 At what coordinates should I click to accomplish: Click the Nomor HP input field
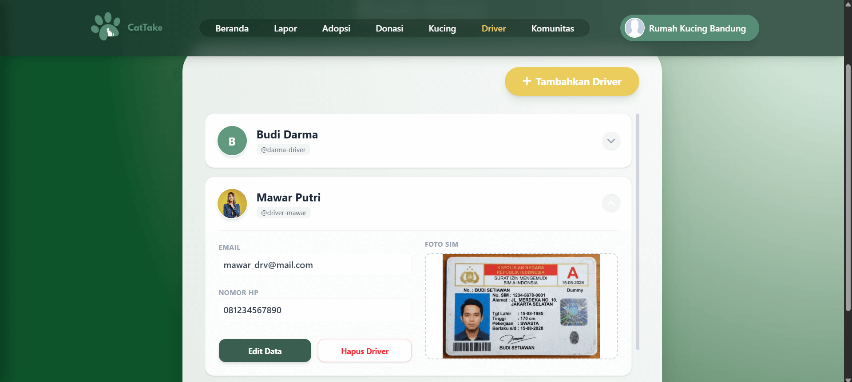pos(315,310)
